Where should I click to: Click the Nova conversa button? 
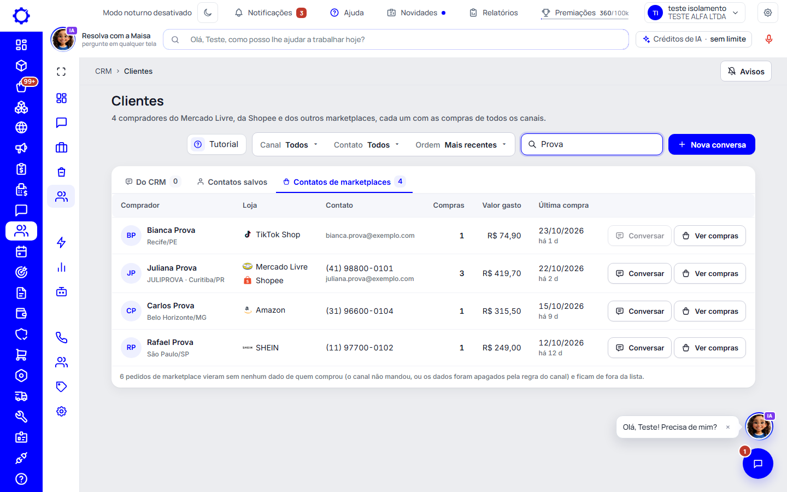[712, 144]
